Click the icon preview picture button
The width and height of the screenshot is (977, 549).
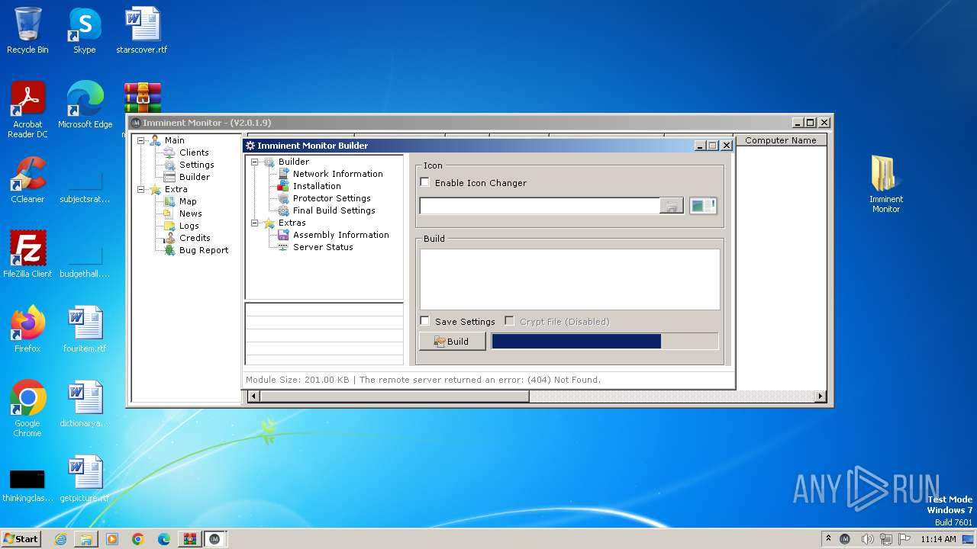703,206
